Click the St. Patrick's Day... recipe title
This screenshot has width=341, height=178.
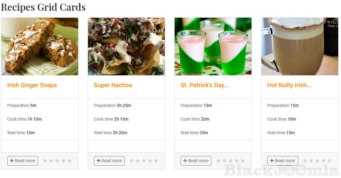205,85
